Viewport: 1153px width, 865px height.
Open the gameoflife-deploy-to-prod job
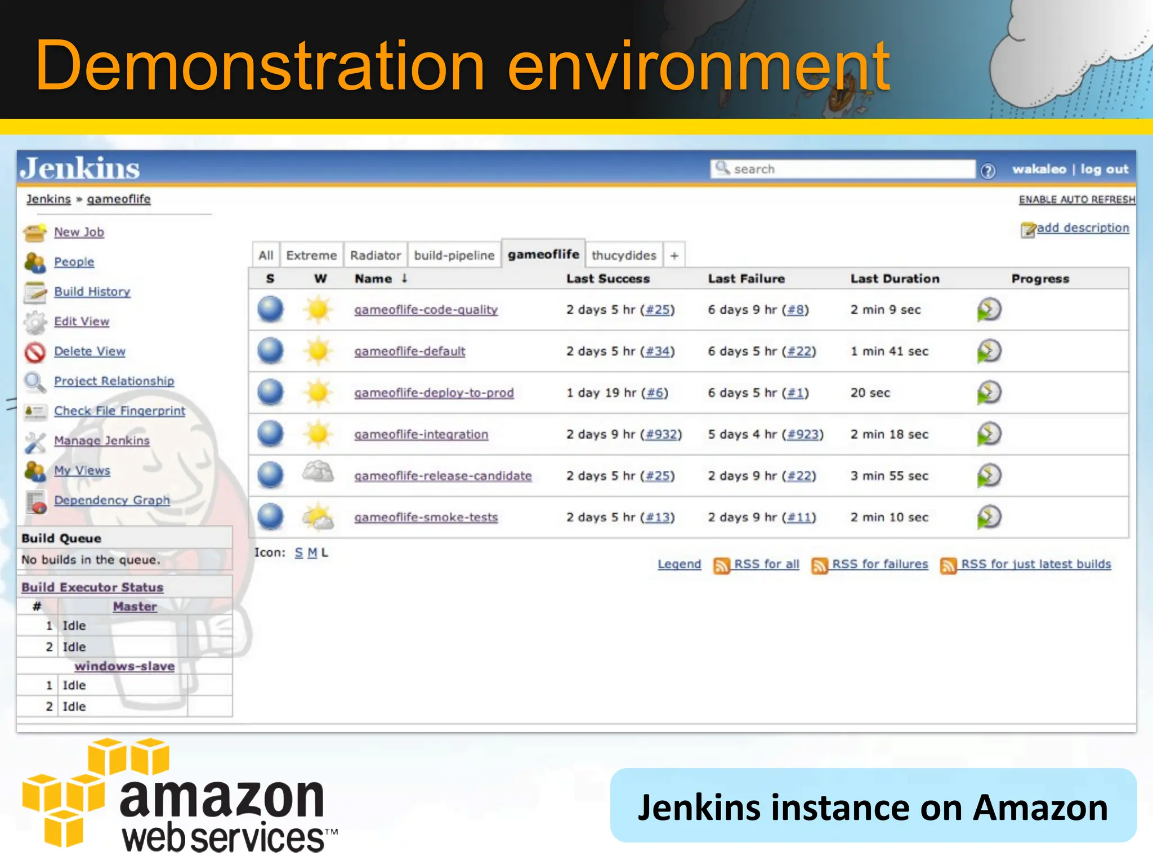[434, 393]
